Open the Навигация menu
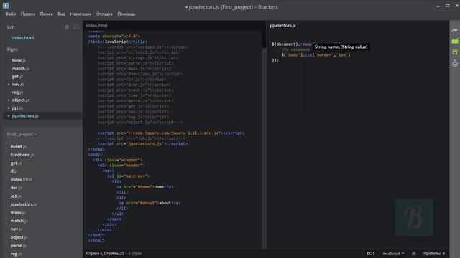 80,14
